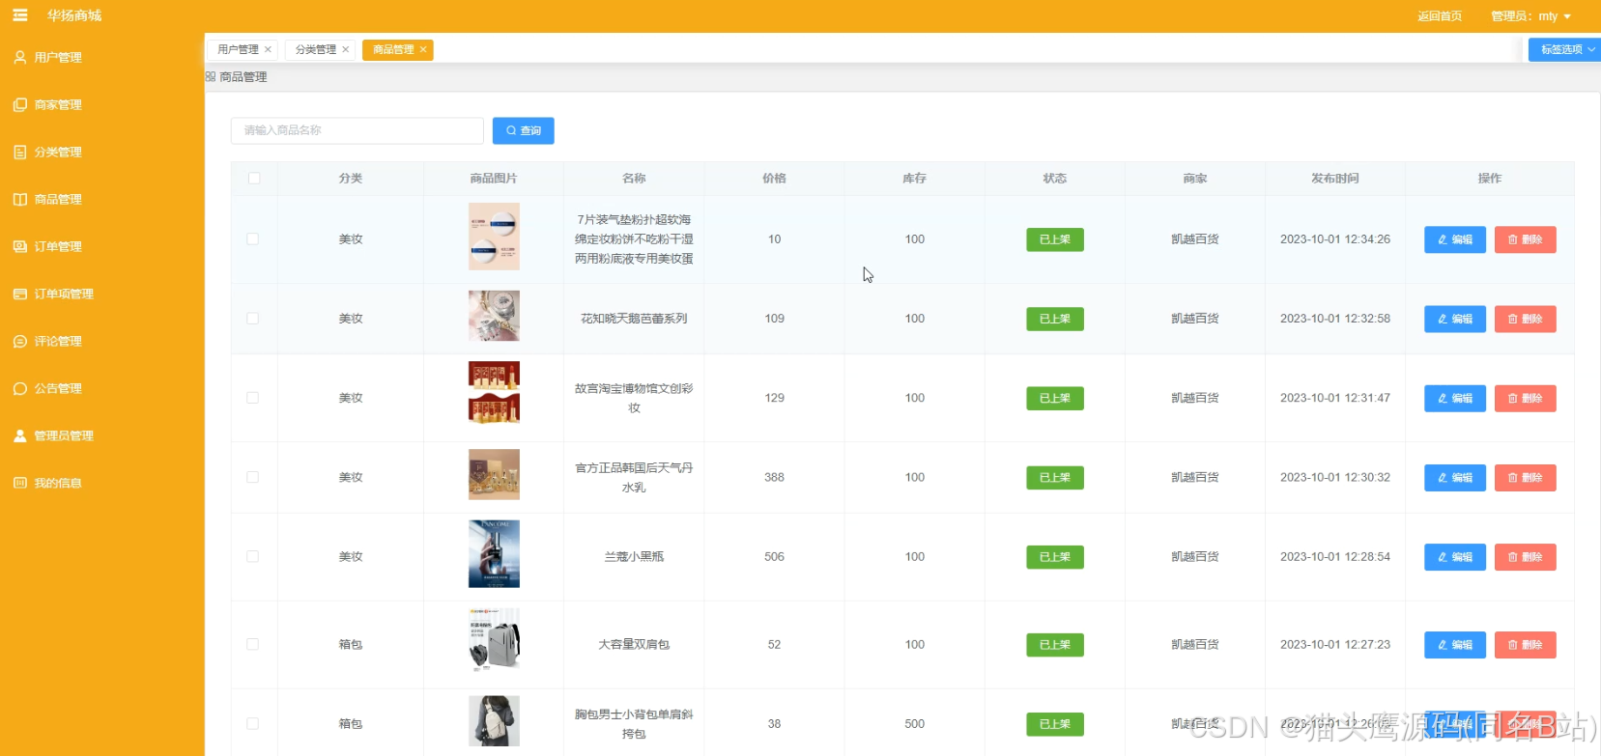Image resolution: width=1601 pixels, height=756 pixels.
Task: Tick the select-all checkbox in table header
Action: (254, 178)
